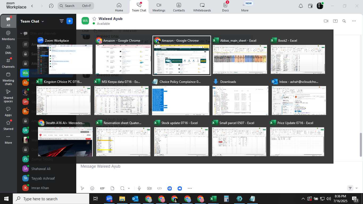Open Channels in the sidebar
The width and height of the screenshot is (363, 204).
[8, 63]
